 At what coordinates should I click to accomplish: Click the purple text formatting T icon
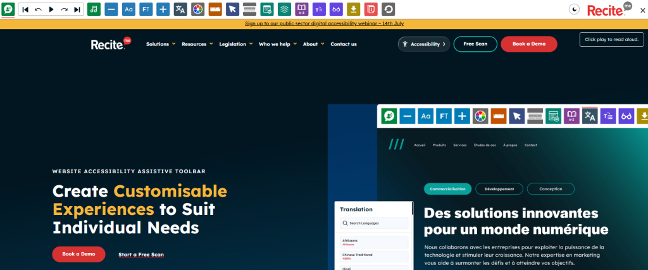(319, 9)
